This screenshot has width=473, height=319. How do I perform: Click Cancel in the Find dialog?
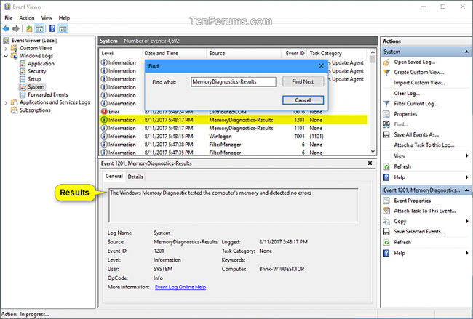(303, 100)
